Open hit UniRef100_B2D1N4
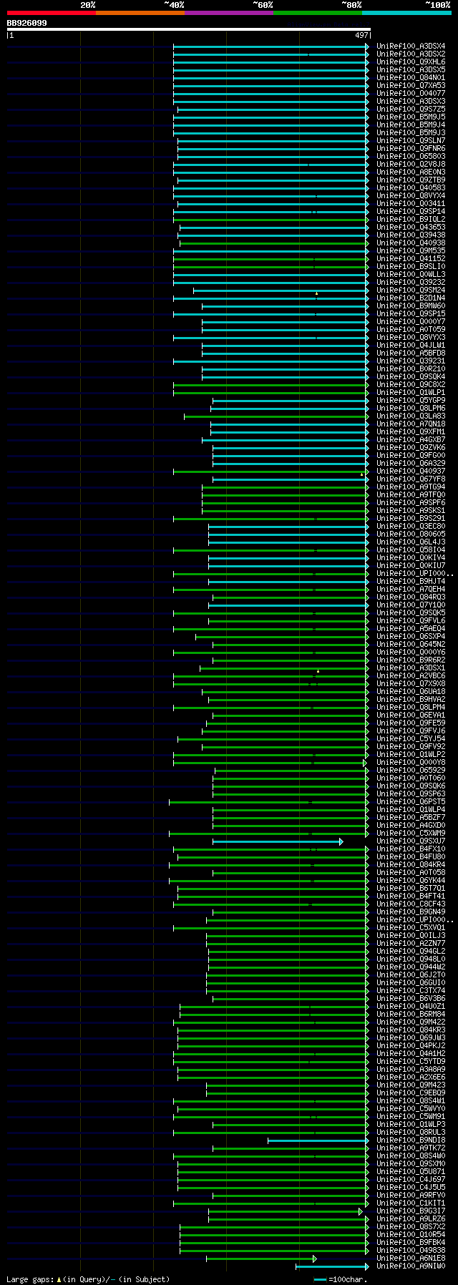The height and width of the screenshot is (1285, 458). click(x=411, y=298)
